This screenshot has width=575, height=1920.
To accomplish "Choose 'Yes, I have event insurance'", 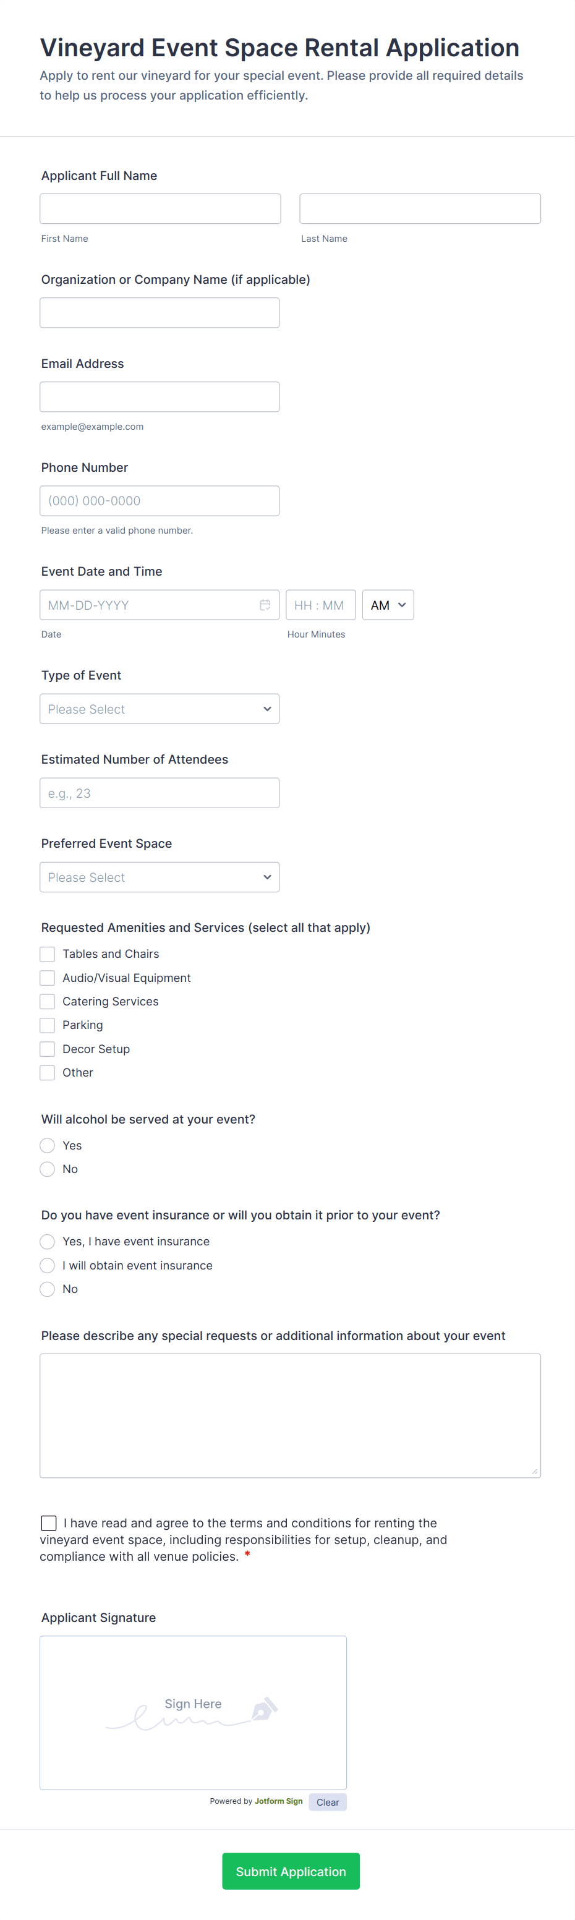I will coord(47,1241).
